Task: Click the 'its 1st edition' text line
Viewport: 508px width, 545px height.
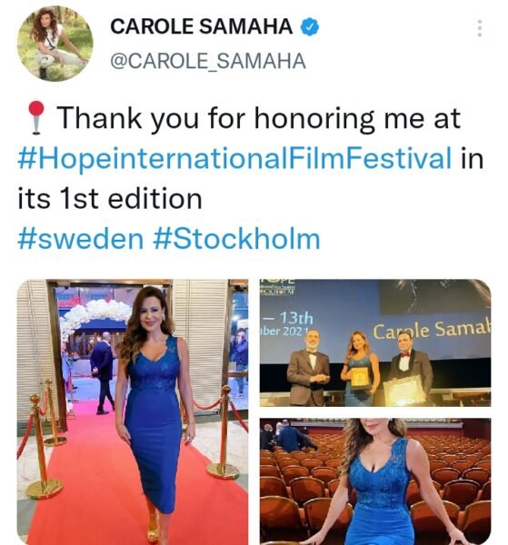Action: [110, 199]
